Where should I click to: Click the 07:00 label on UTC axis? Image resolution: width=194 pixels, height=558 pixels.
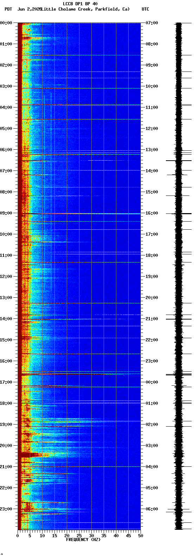[152, 23]
